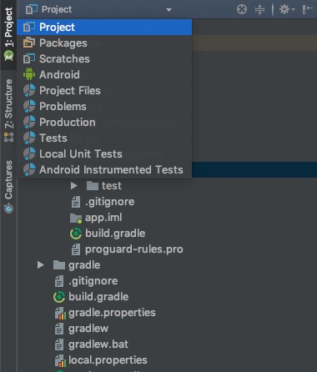The width and height of the screenshot is (317, 372).
Task: Open the Project view dropdown arrow
Action: pyautogui.click(x=169, y=10)
